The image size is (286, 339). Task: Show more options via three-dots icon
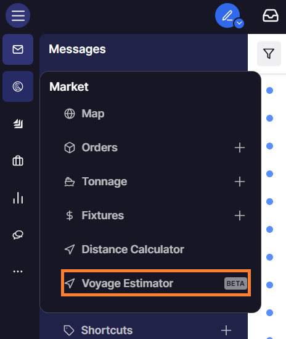click(18, 271)
